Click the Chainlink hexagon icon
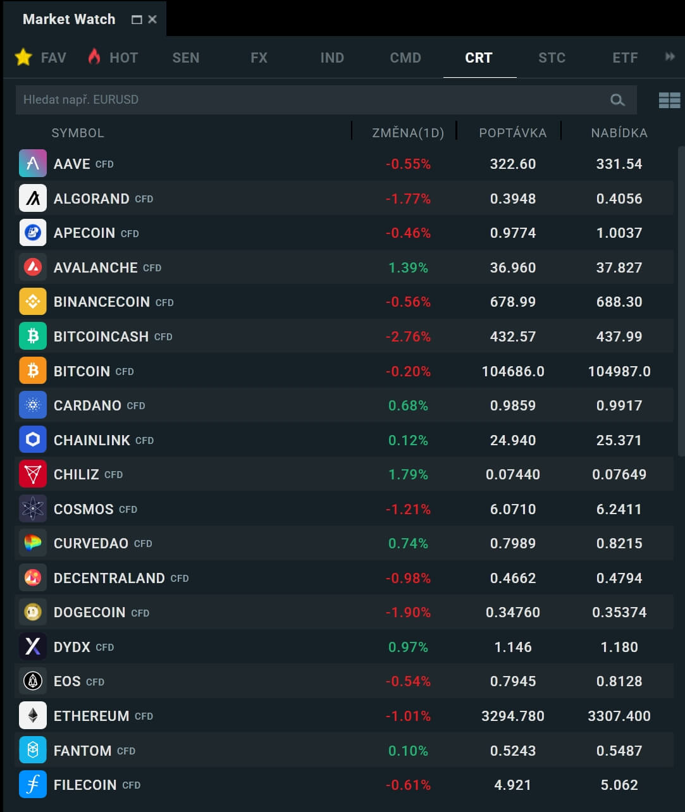 click(x=33, y=440)
